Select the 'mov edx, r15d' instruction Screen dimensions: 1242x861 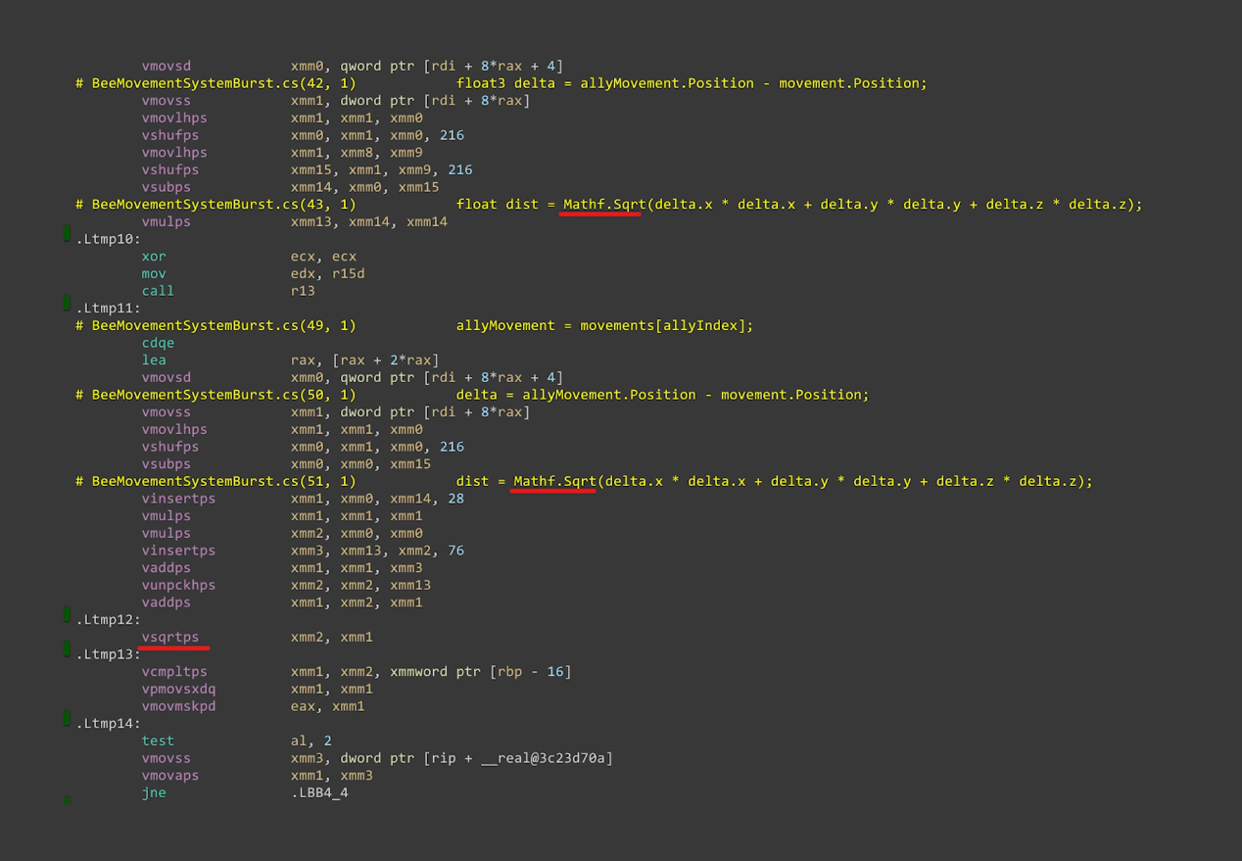pyautogui.click(x=253, y=273)
